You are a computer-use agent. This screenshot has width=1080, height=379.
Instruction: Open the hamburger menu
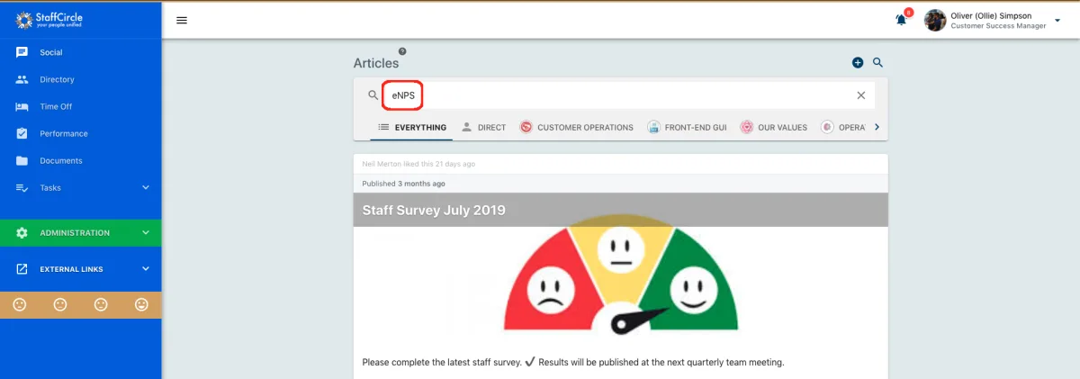(x=182, y=20)
